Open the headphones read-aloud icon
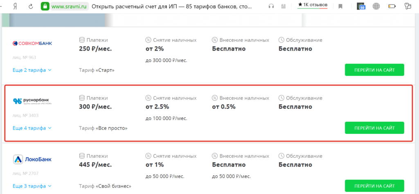This screenshot has width=419, height=194. tap(271, 7)
